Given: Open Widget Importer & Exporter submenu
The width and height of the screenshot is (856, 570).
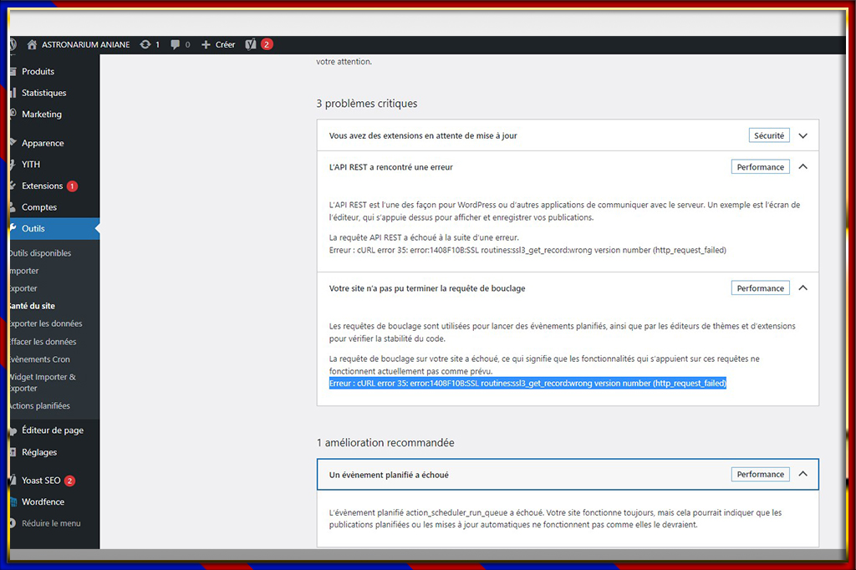Looking at the screenshot, I should [x=43, y=383].
